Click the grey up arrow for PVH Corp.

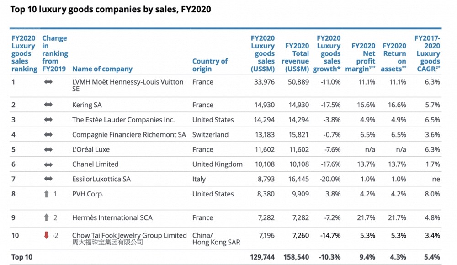click(46, 194)
